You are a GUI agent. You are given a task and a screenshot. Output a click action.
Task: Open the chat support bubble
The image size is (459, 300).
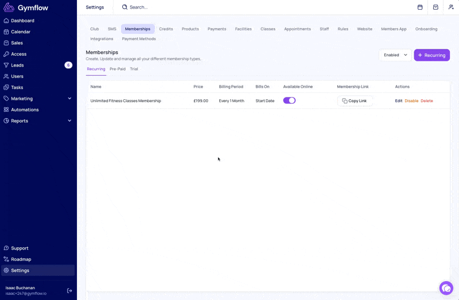click(446, 288)
